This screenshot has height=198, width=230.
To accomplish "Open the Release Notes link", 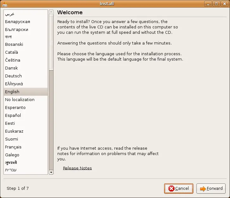I will (77, 168).
